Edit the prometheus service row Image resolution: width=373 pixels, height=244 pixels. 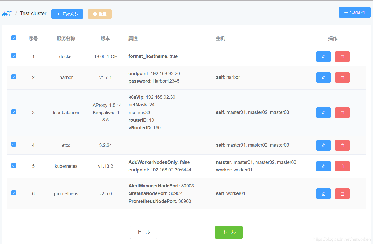323,194
